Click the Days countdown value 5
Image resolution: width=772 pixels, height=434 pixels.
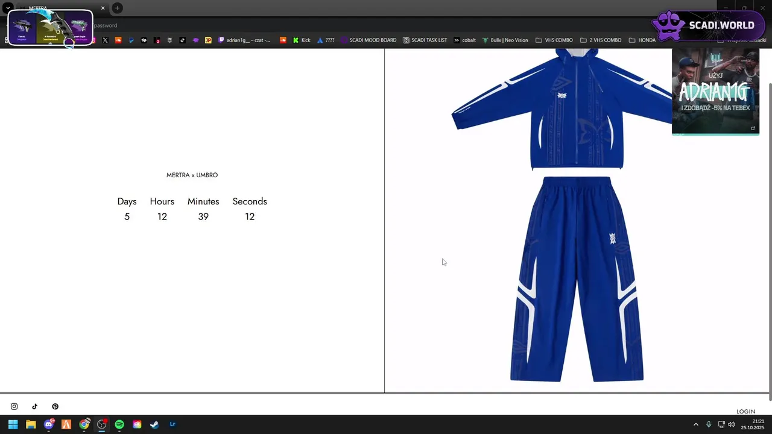(127, 216)
